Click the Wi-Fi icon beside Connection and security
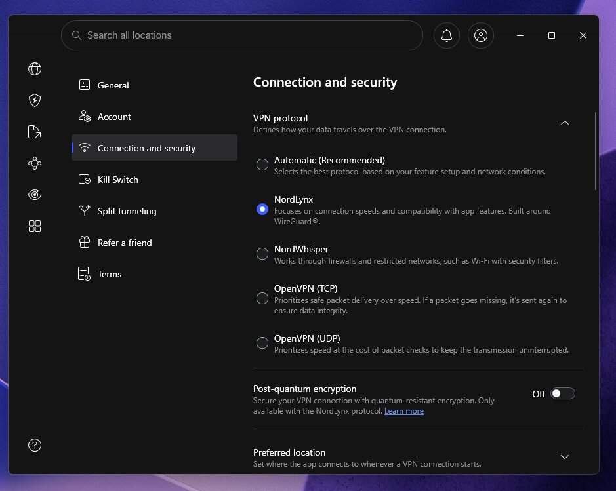 click(85, 147)
